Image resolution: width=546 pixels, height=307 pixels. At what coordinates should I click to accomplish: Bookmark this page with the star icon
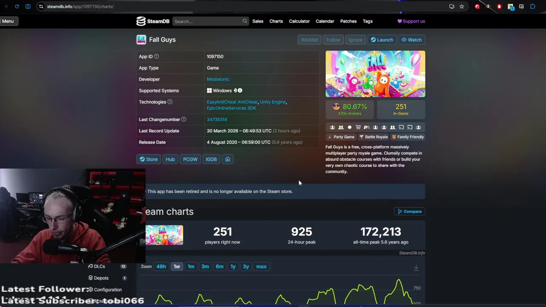[462, 6]
